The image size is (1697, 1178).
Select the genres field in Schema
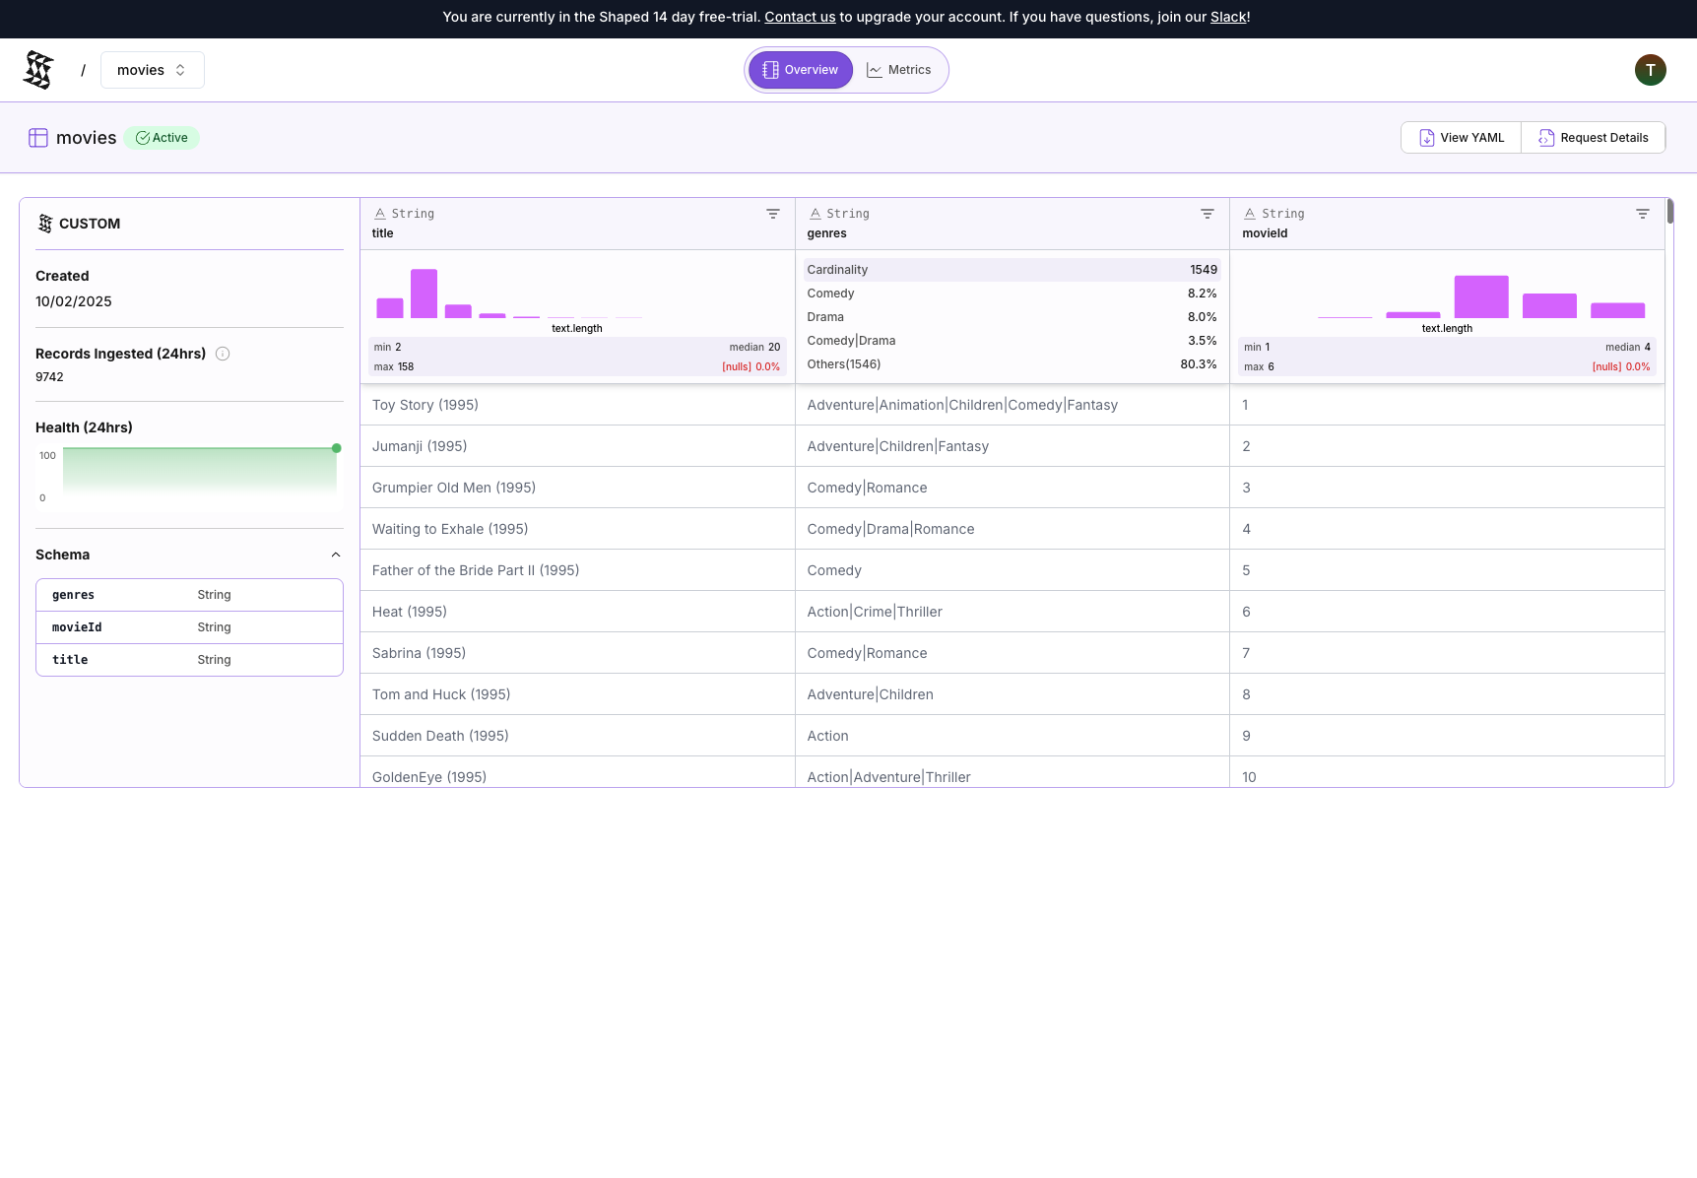point(74,595)
